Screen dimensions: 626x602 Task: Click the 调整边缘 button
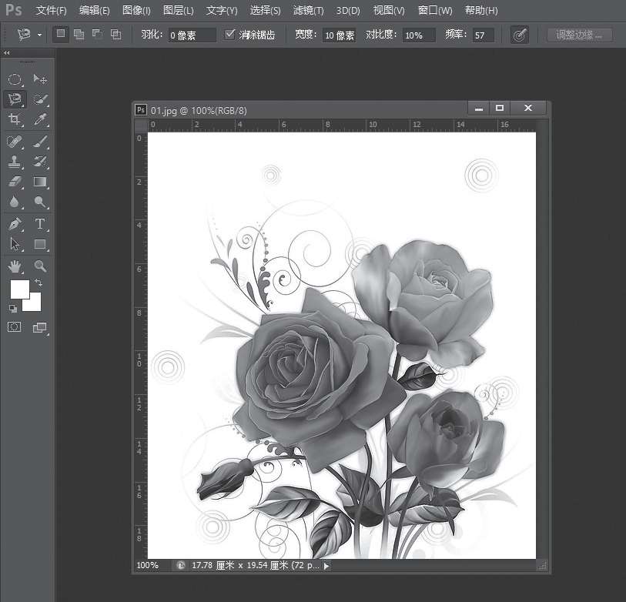579,35
